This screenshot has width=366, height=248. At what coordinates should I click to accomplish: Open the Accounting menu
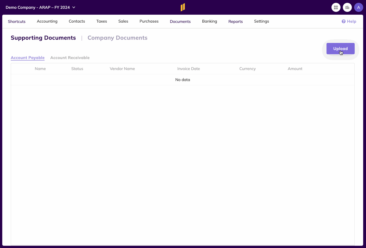tap(47, 21)
